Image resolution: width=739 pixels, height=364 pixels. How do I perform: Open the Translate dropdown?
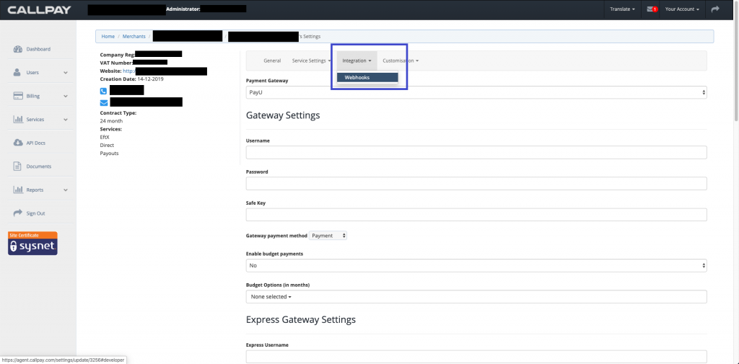pos(622,9)
